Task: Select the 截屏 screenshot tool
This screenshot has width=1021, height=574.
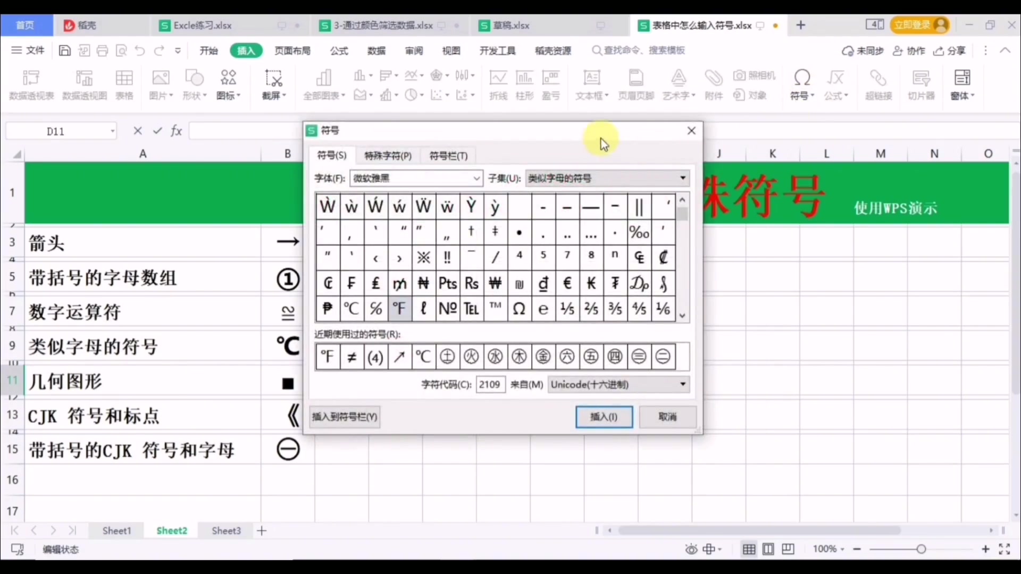Action: click(273, 85)
